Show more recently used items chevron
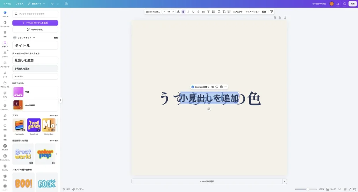Viewport: 358px width, 192px height. [x=56, y=154]
